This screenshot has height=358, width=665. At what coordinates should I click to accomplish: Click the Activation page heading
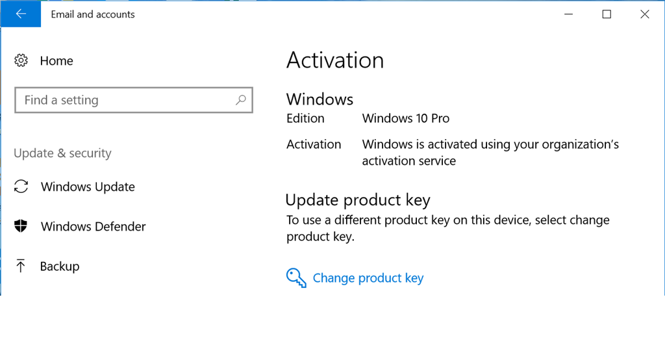click(335, 60)
